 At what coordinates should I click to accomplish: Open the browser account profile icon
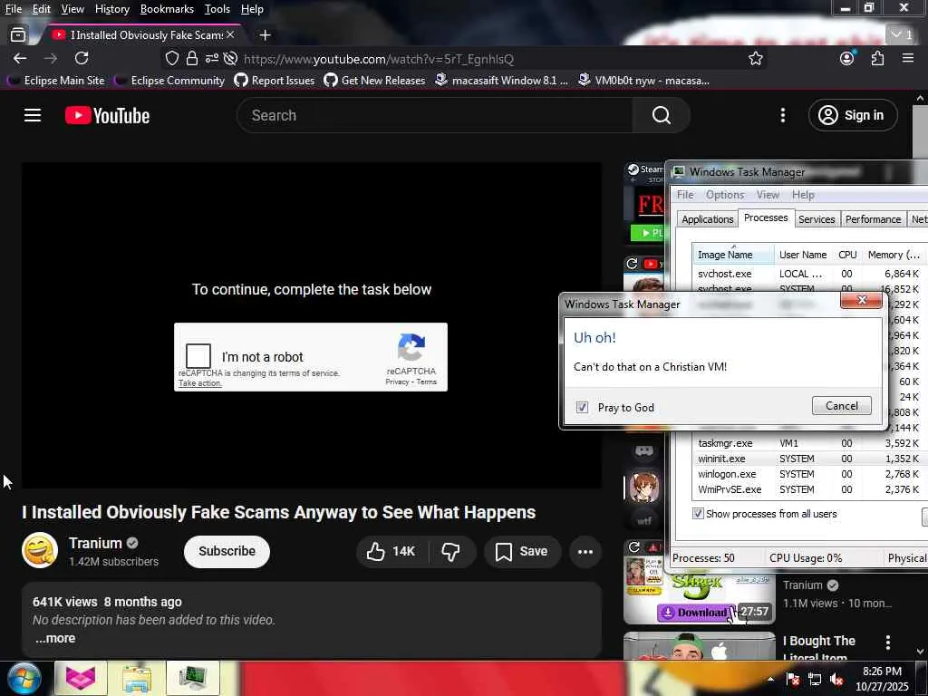(847, 58)
